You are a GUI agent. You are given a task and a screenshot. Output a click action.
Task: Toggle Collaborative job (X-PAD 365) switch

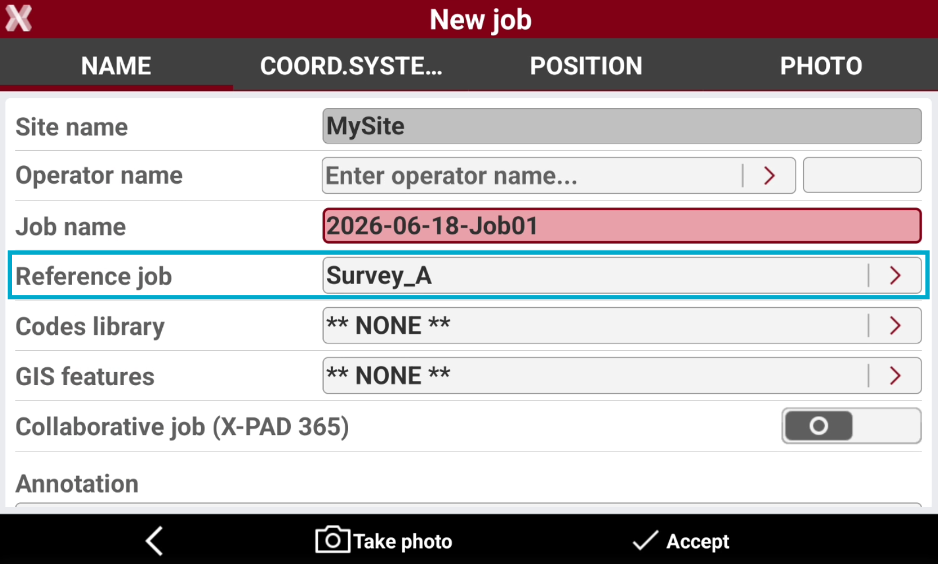[851, 426]
